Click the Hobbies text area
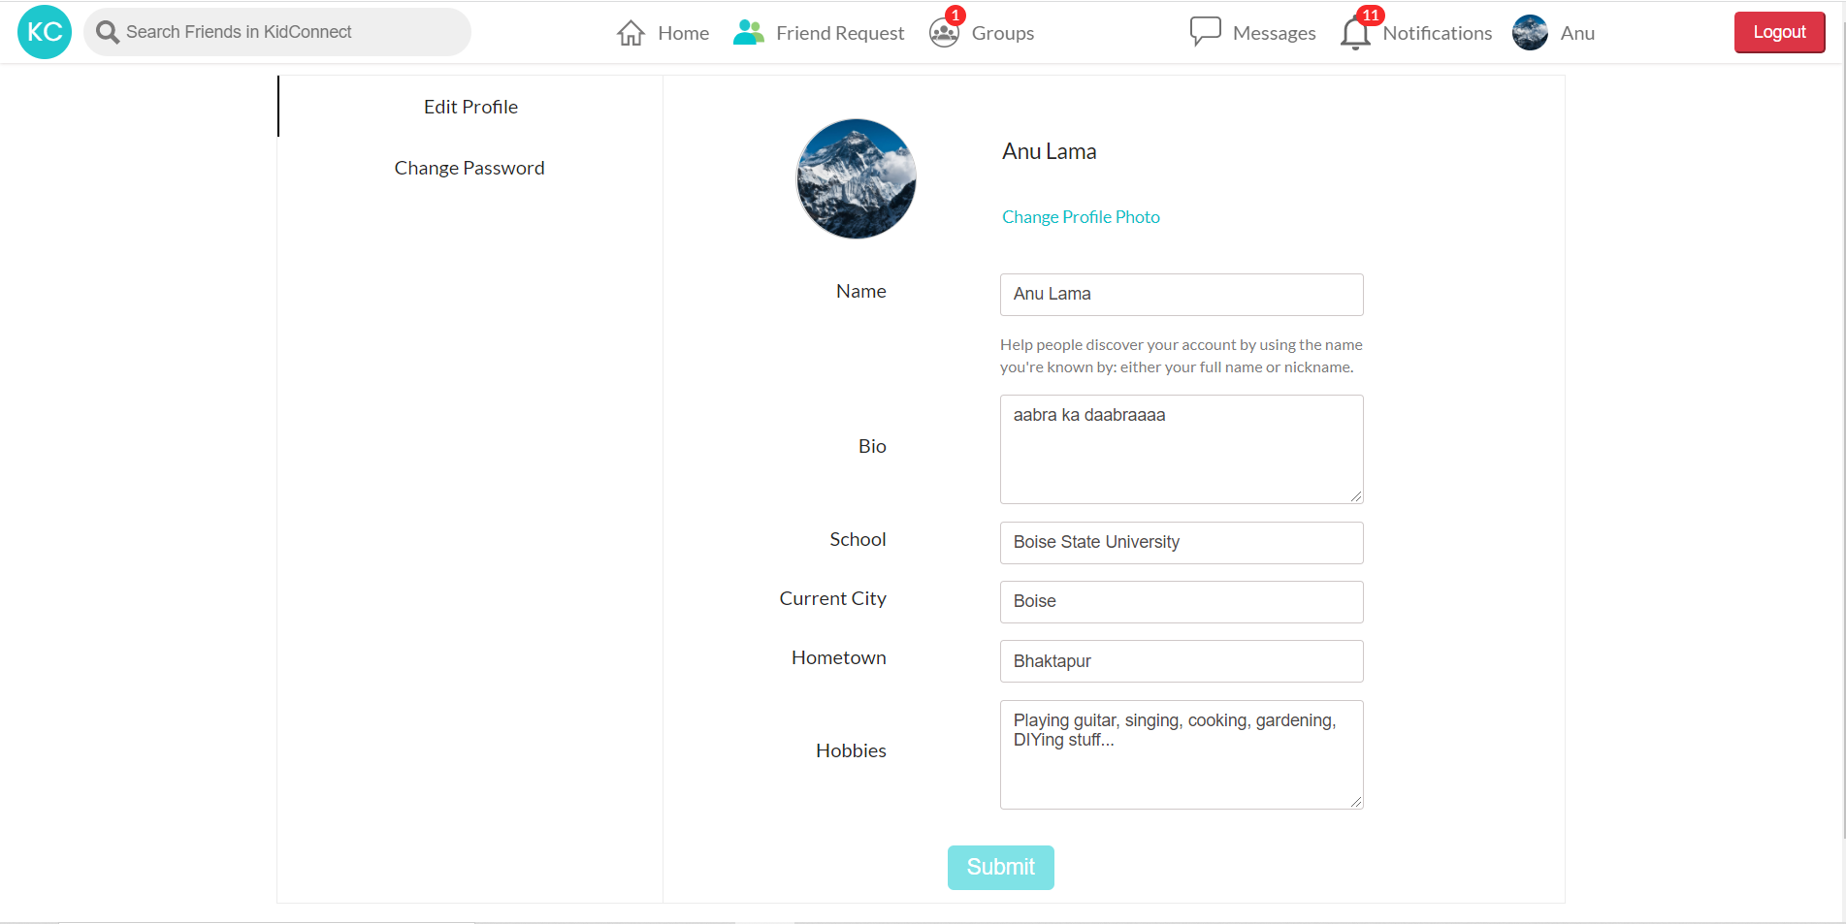 click(x=1181, y=754)
